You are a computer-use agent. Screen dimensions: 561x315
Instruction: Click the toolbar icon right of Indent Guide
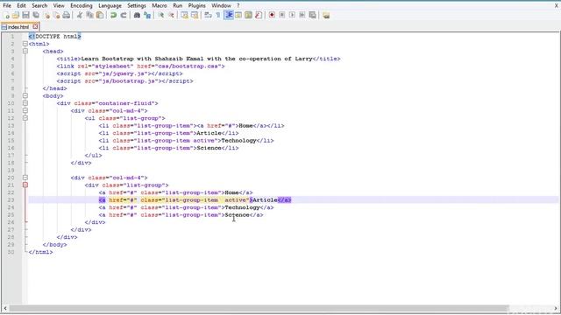point(238,15)
